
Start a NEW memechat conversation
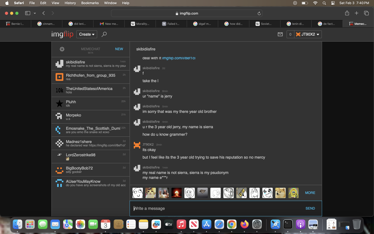pyautogui.click(x=119, y=49)
